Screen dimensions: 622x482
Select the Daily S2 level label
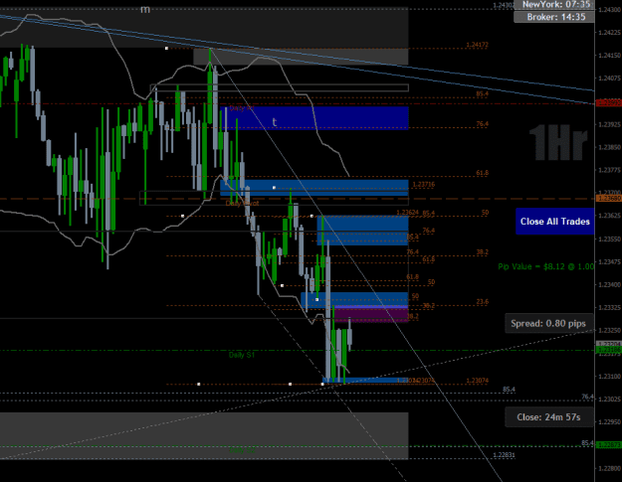pos(242,450)
